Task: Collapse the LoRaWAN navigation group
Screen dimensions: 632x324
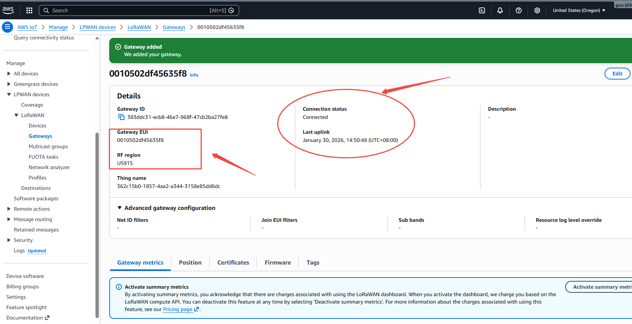Action: click(16, 115)
